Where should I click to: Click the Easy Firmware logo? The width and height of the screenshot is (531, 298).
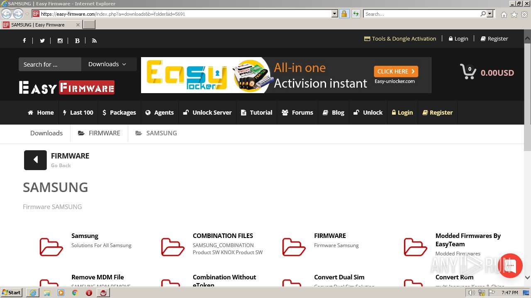[x=66, y=87]
